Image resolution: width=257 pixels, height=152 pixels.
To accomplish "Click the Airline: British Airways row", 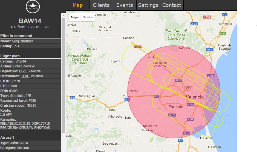I will [x=30, y=66].
